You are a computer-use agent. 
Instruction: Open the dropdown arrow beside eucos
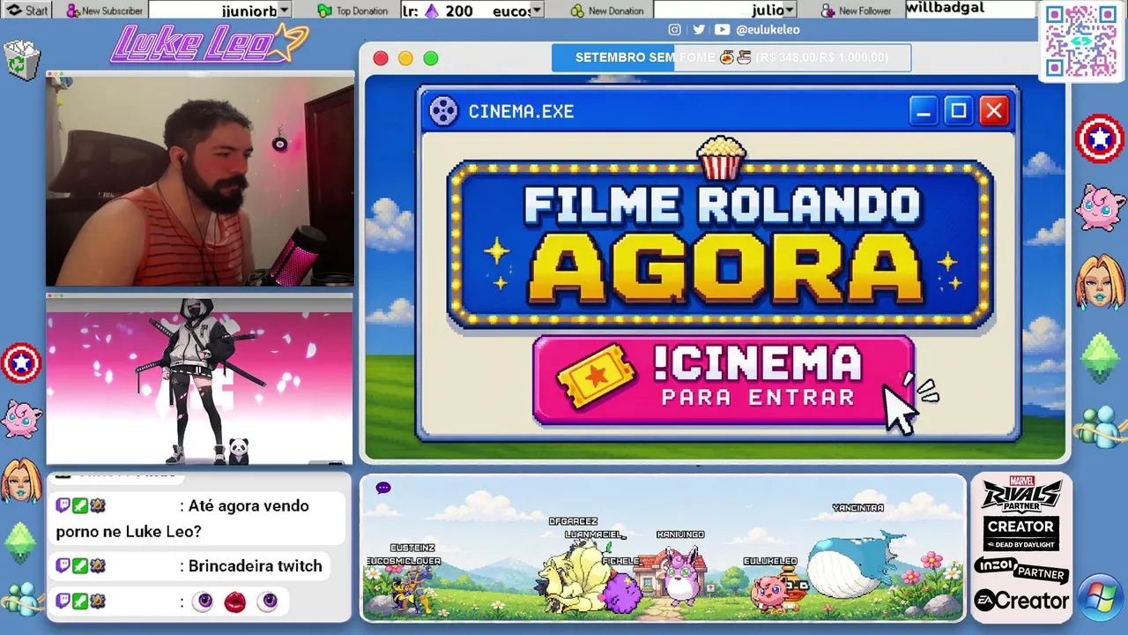[538, 11]
